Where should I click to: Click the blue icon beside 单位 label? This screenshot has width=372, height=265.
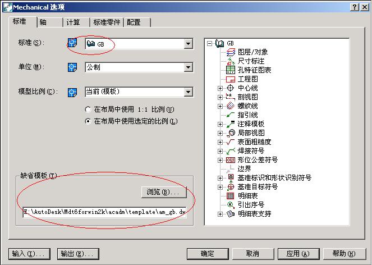point(72,67)
